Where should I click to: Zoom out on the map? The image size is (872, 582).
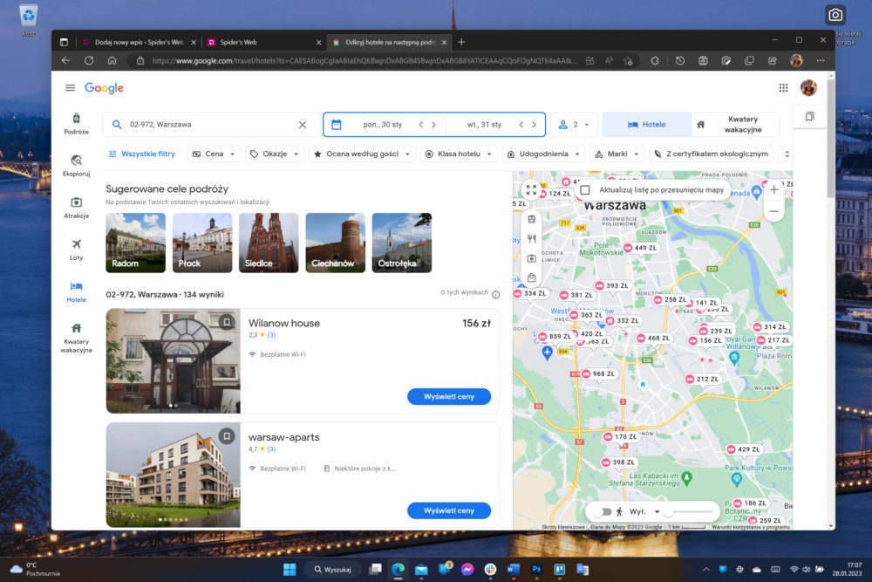pos(773,211)
